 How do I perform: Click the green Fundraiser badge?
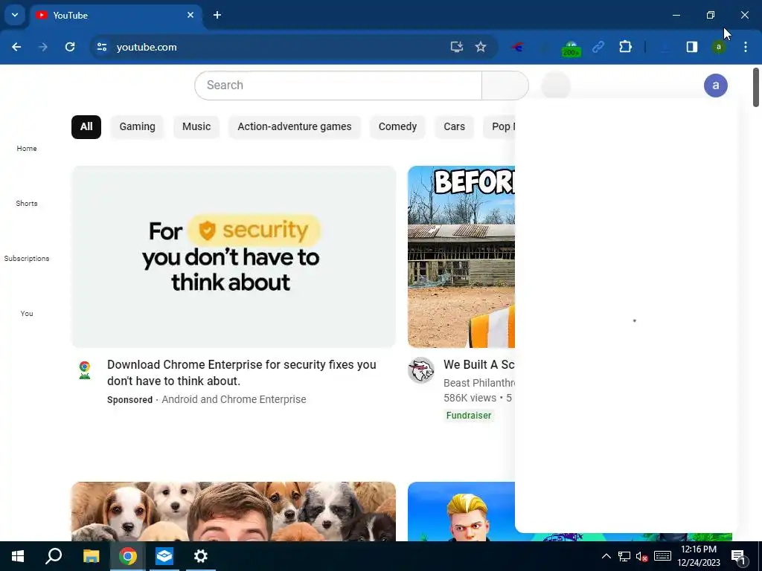point(469,415)
